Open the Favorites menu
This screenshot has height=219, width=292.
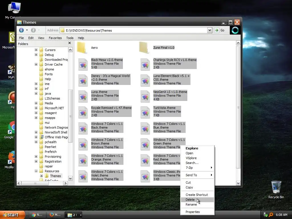[55, 38]
